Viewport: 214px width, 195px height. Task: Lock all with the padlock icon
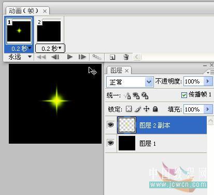(x=155, y=109)
